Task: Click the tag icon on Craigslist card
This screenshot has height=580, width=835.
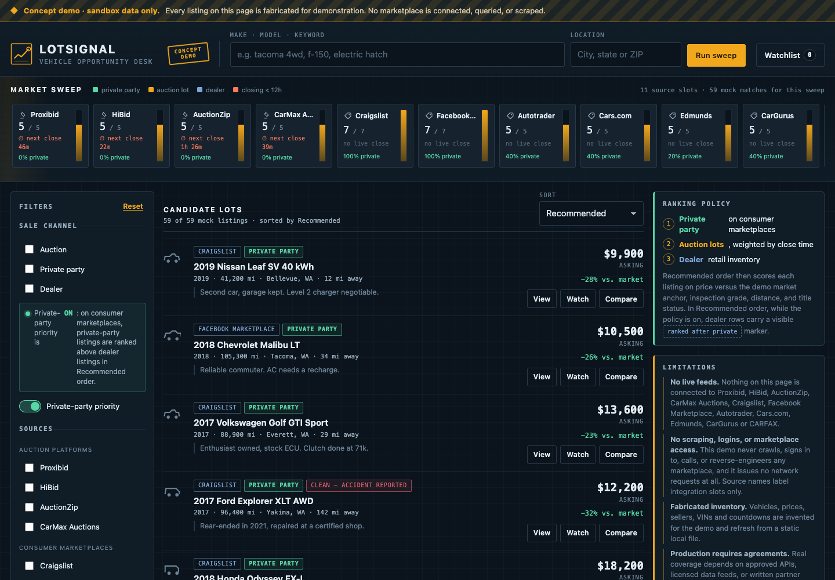Action: tap(348, 116)
